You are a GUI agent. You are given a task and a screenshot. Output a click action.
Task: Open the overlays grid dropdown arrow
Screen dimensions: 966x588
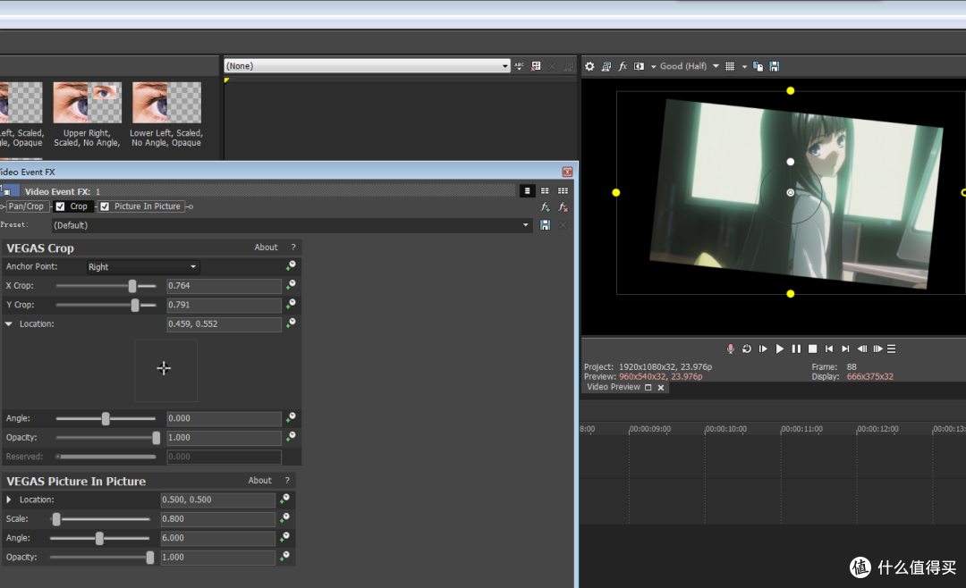[x=744, y=66]
